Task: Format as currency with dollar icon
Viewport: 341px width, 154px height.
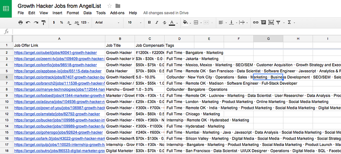Action: (x=54, y=23)
